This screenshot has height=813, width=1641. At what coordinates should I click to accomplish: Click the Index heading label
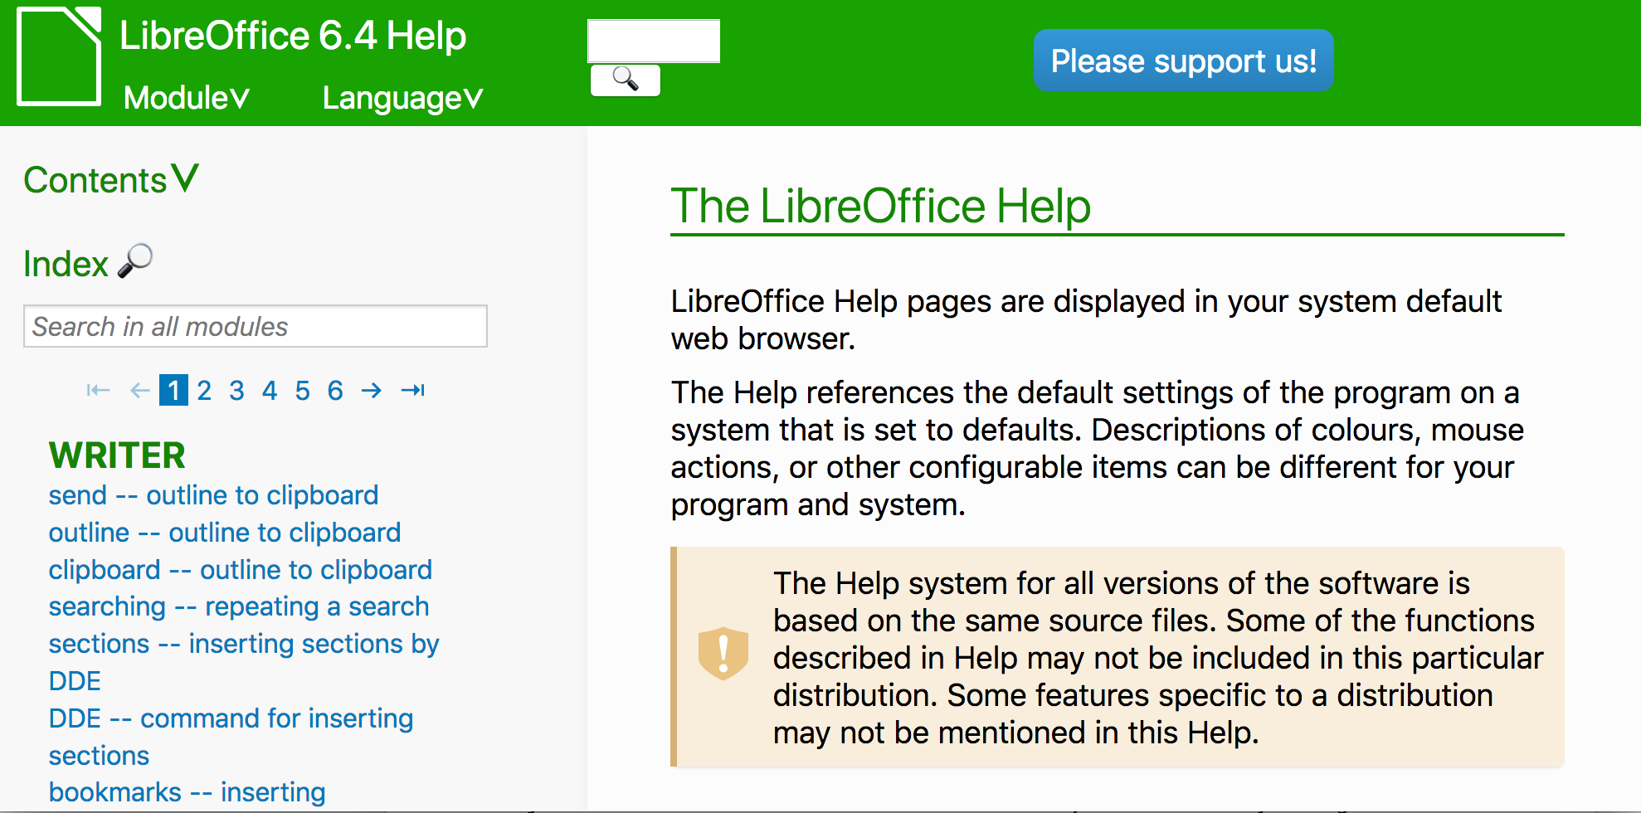point(66,264)
